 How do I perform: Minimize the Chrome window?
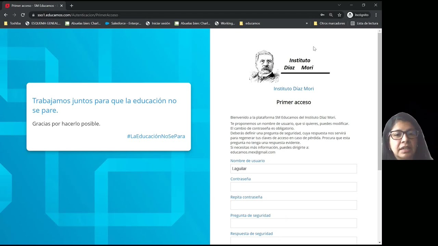[351, 5]
